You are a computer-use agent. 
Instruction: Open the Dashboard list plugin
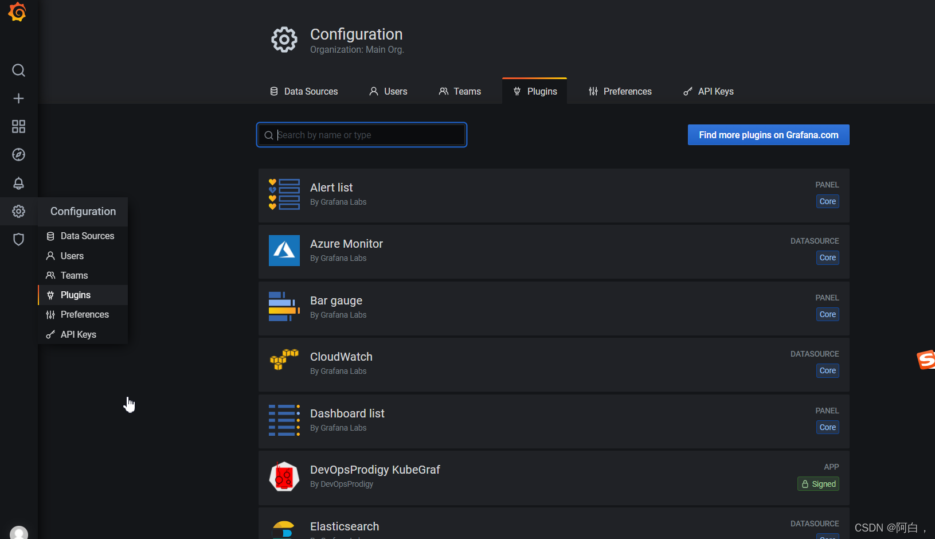554,421
